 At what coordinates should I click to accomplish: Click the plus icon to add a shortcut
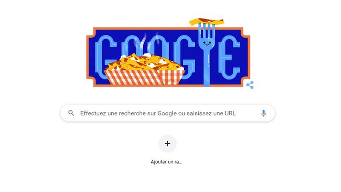(x=168, y=144)
